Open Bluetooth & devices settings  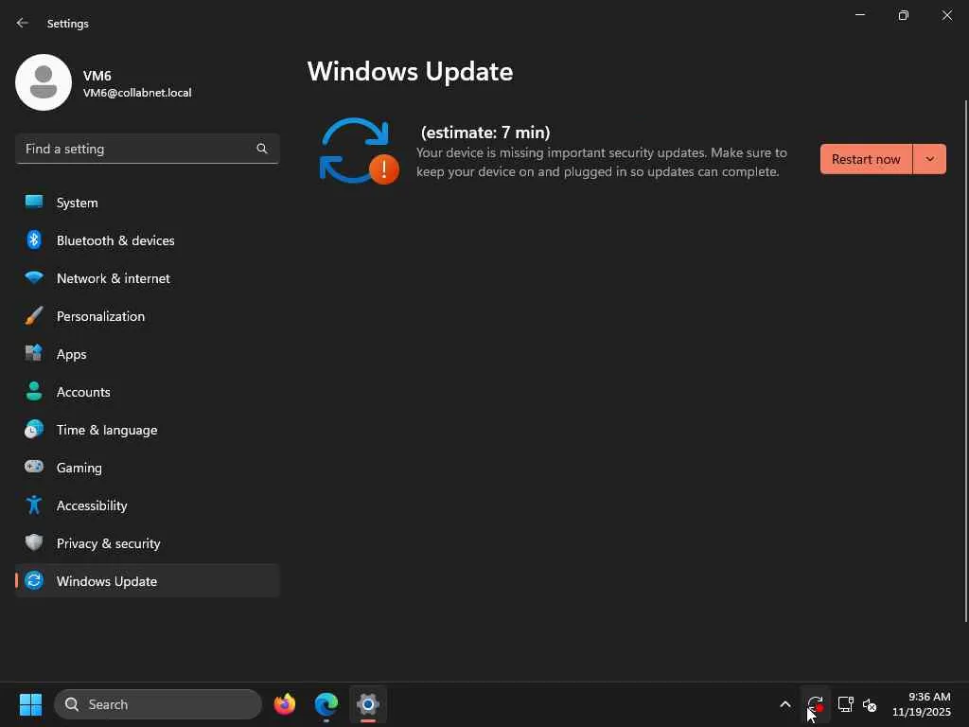pos(147,240)
